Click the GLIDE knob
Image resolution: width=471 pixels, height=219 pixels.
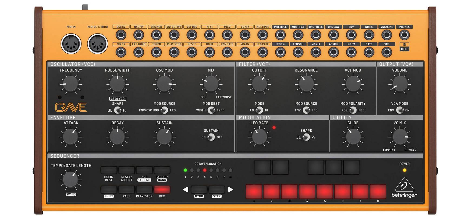[353, 137]
